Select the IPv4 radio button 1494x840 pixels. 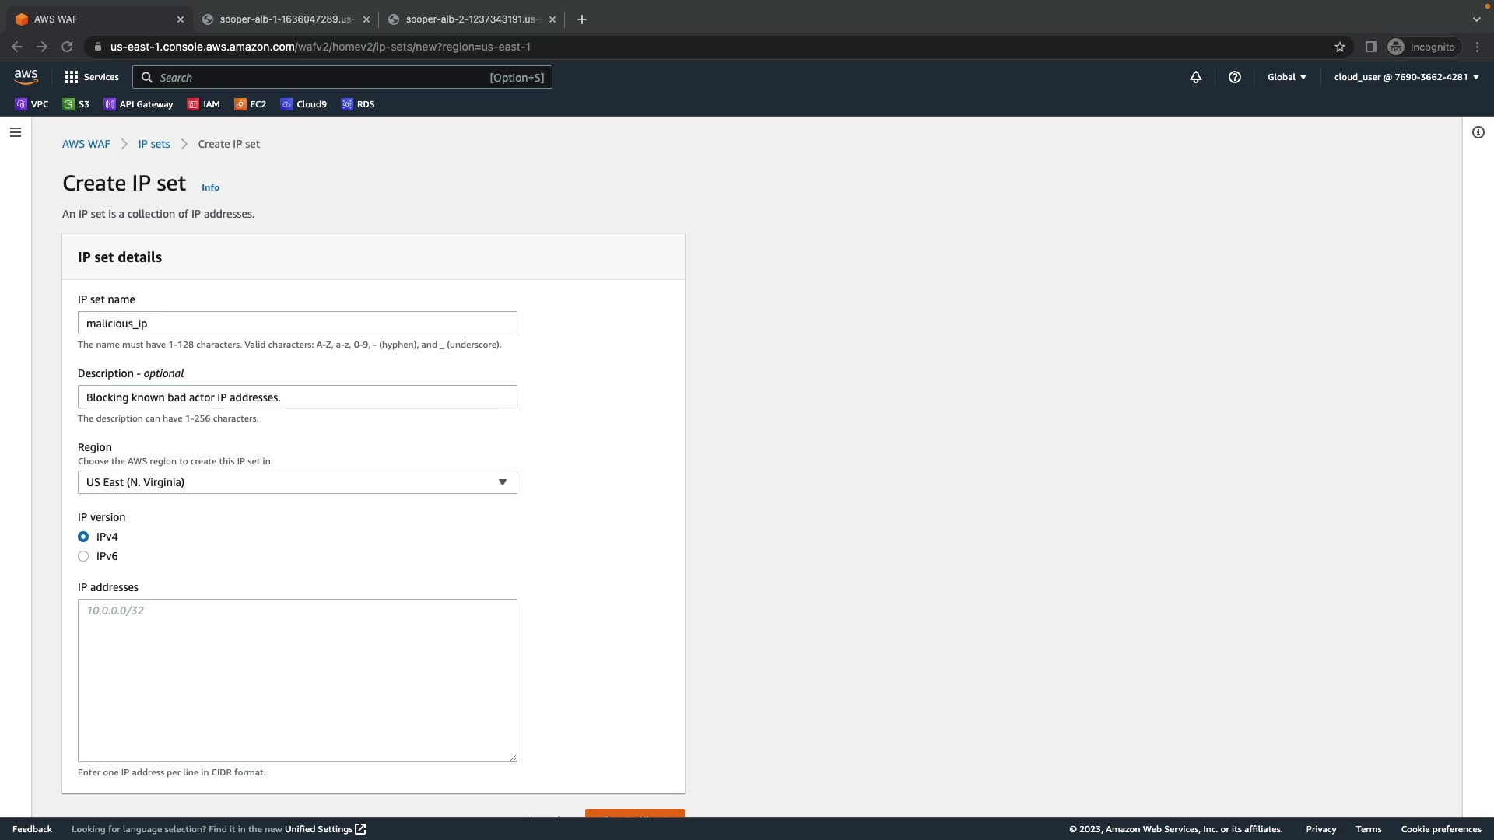pos(83,537)
